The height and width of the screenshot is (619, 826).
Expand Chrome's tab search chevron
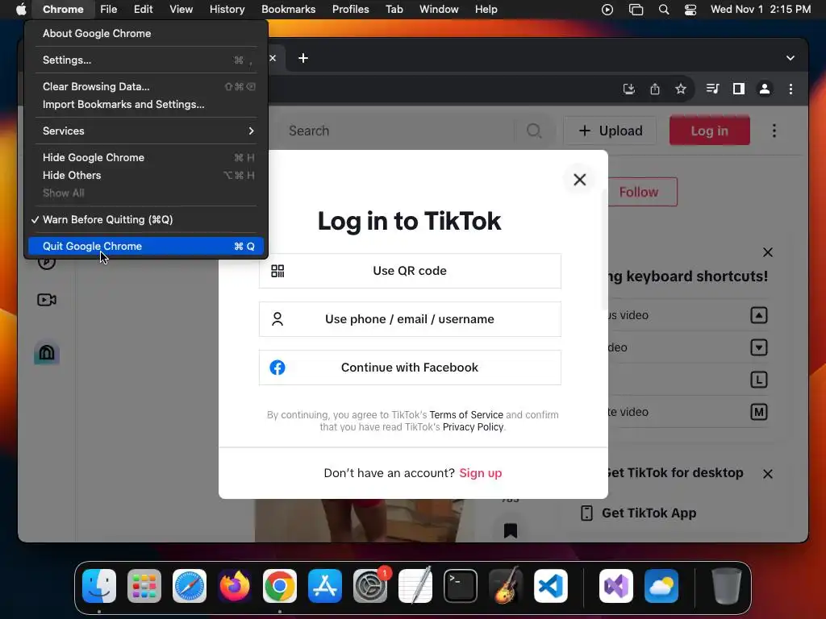click(791, 58)
